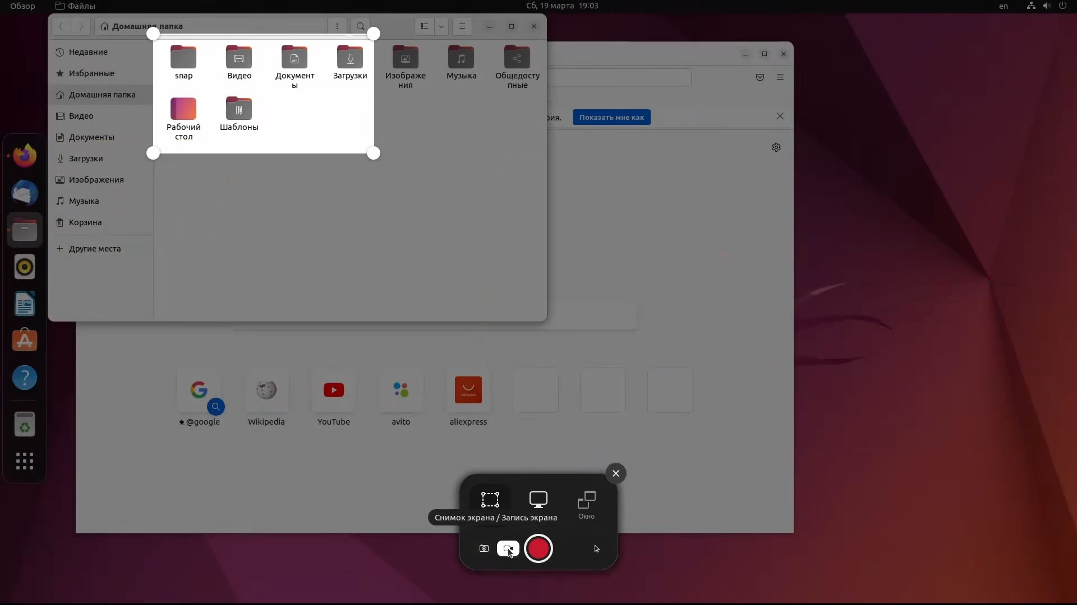
Task: Launch Thunderbird mail from the dock
Action: [25, 193]
